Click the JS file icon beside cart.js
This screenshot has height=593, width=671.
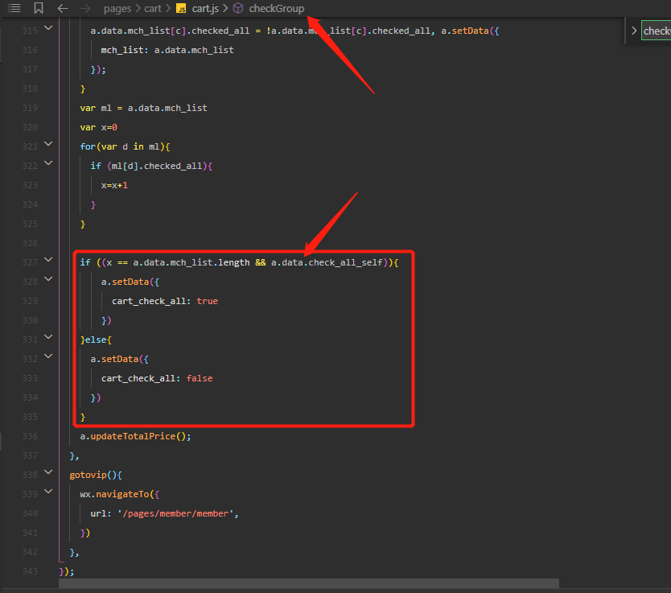tap(181, 9)
